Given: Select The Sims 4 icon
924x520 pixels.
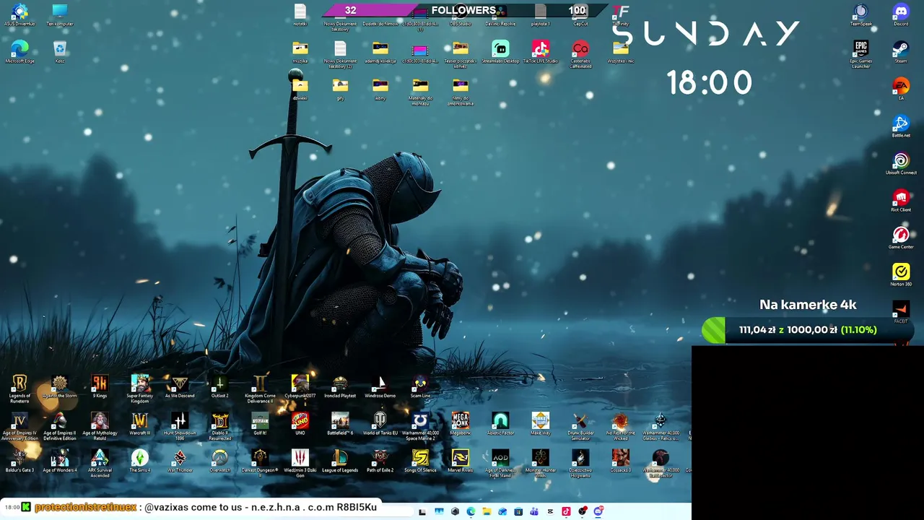Looking at the screenshot, I should (x=140, y=461).
